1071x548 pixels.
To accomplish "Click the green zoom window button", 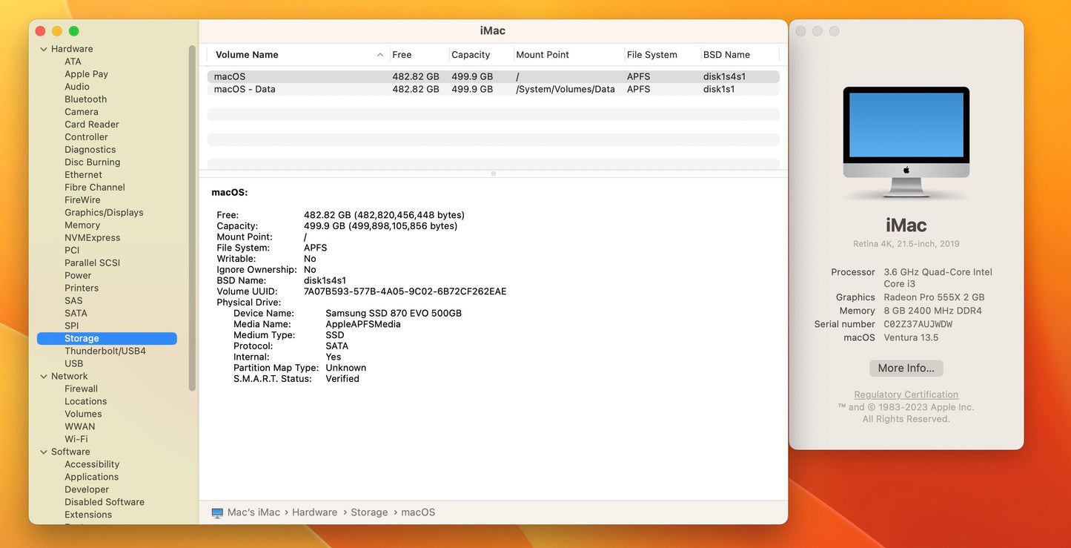I will [74, 31].
